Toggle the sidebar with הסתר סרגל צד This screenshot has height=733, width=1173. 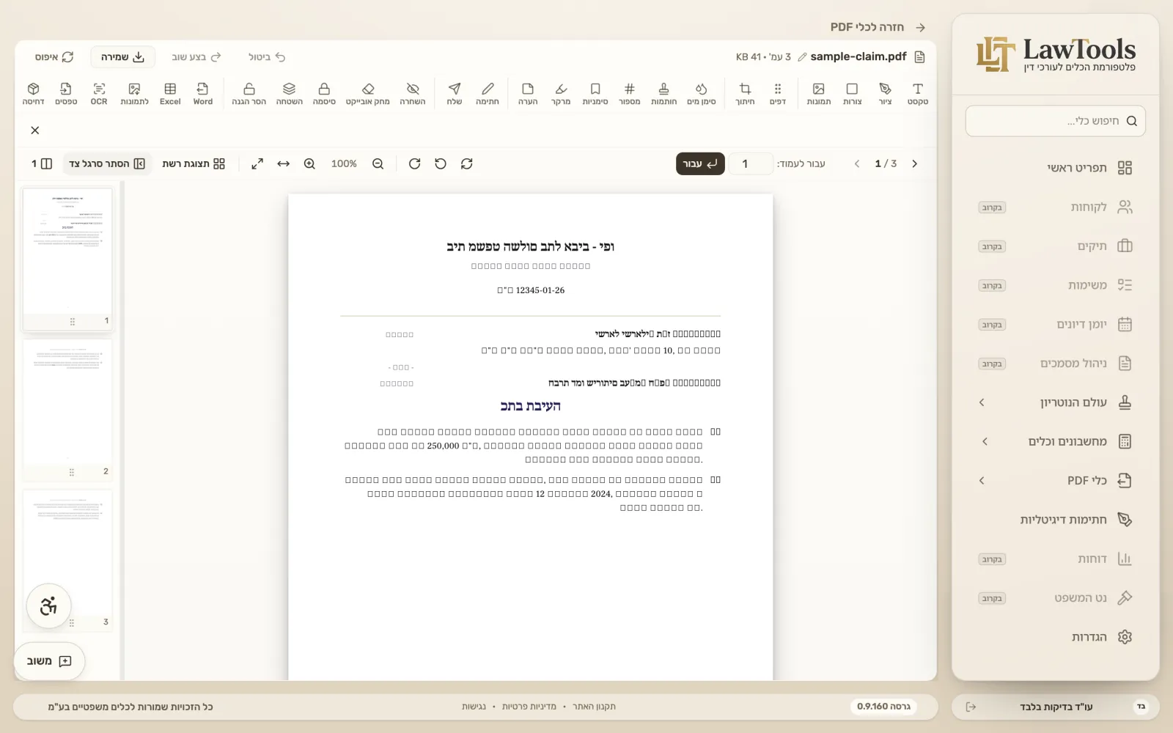pyautogui.click(x=107, y=163)
